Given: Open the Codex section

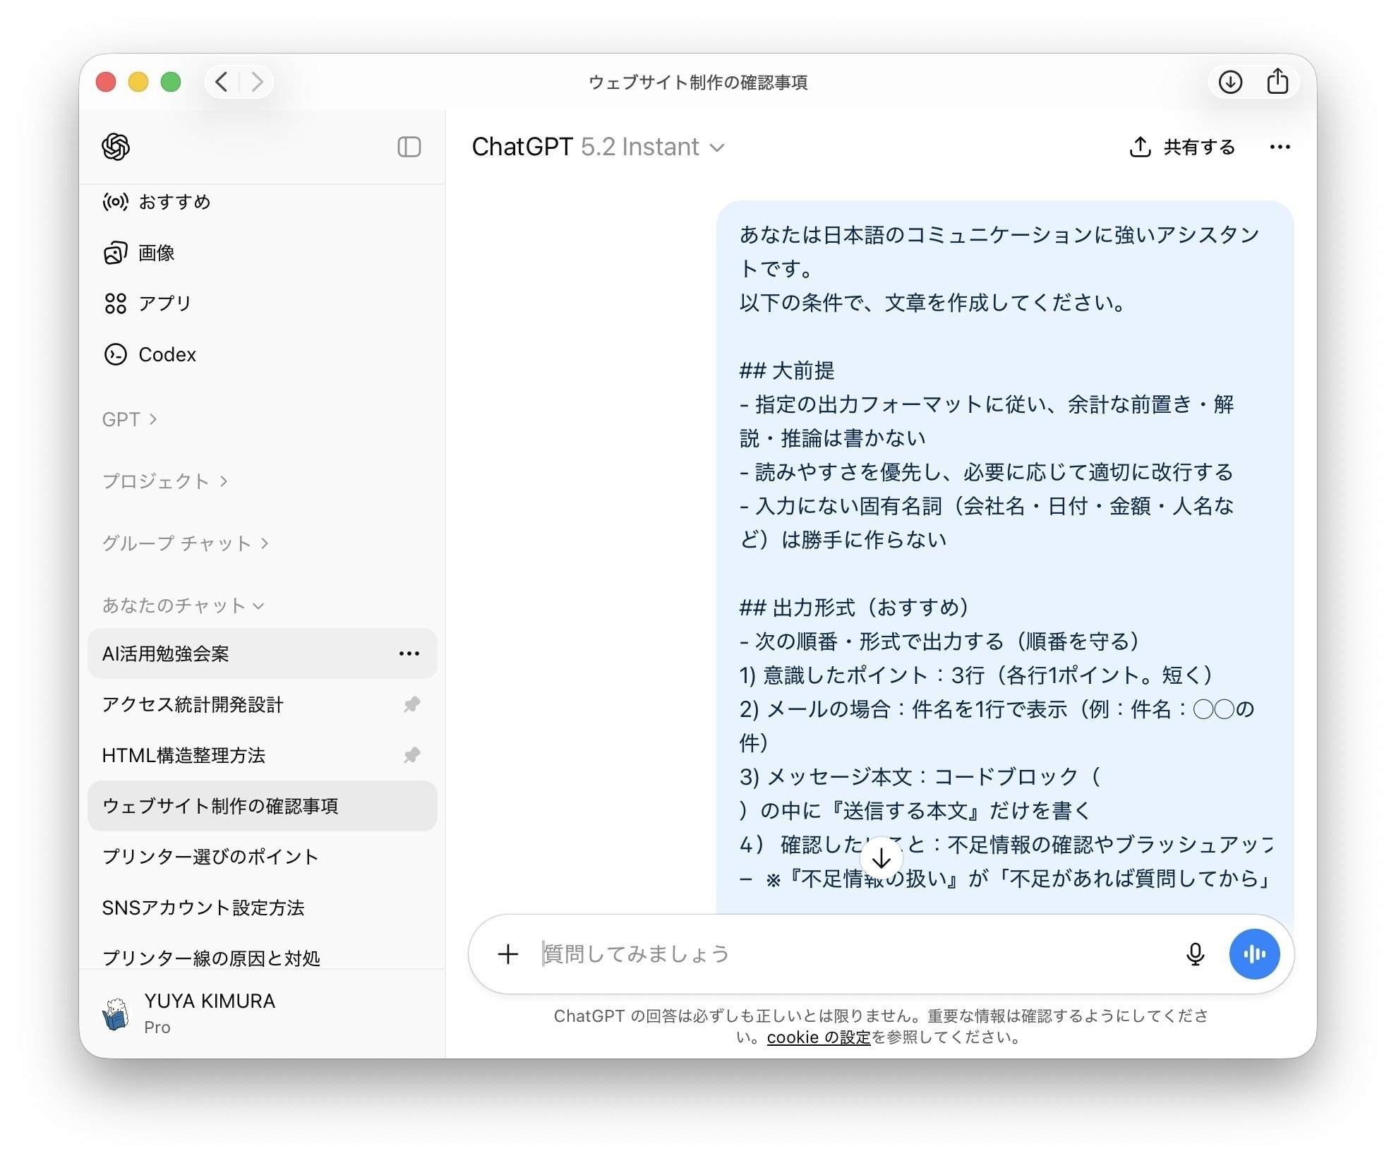Looking at the screenshot, I should point(167,355).
